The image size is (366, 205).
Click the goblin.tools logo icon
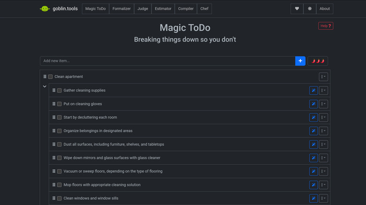tap(45, 9)
